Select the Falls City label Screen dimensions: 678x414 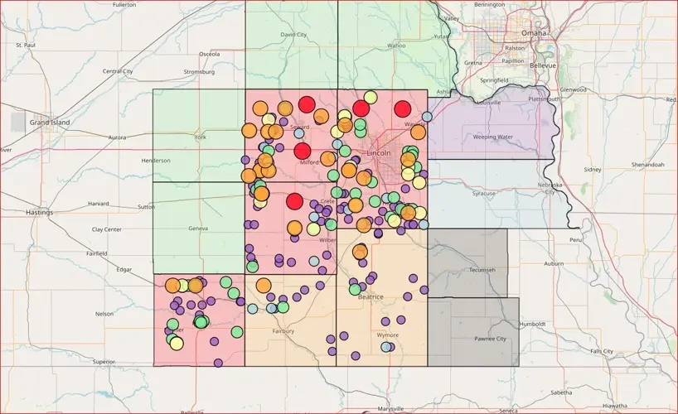coord(602,351)
